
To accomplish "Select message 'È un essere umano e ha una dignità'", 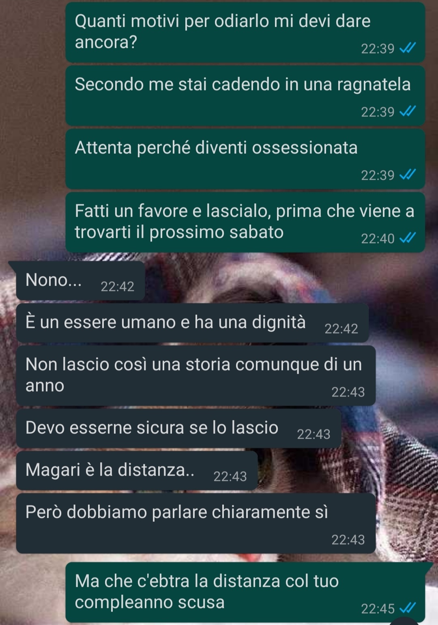I will [x=192, y=323].
